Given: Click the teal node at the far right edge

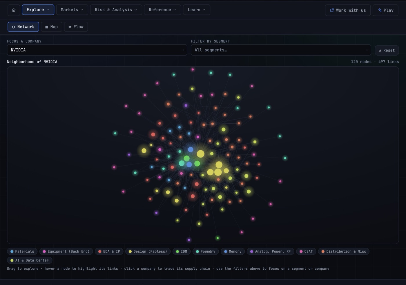Looking at the screenshot, I should coord(285,158).
